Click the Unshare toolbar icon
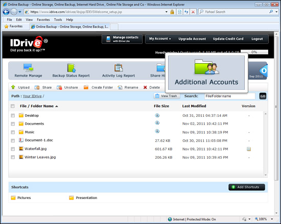 coord(59,87)
